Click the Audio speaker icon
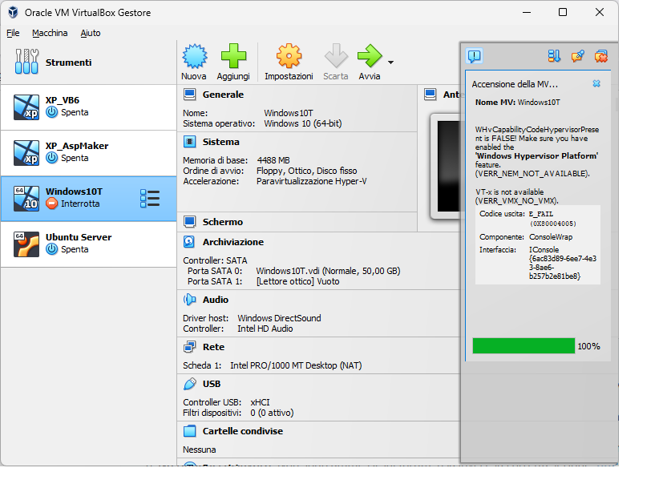The width and height of the screenshot is (667, 500). [190, 300]
